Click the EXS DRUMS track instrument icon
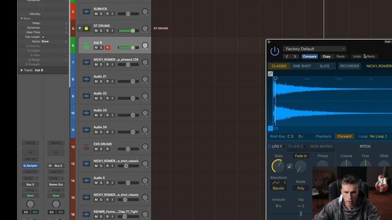 point(86,147)
